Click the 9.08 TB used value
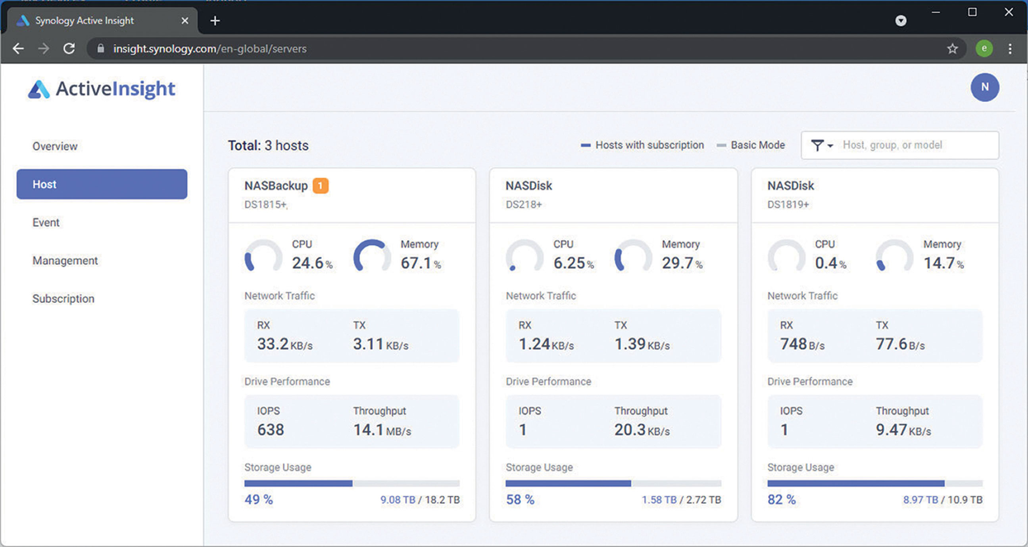 point(398,499)
